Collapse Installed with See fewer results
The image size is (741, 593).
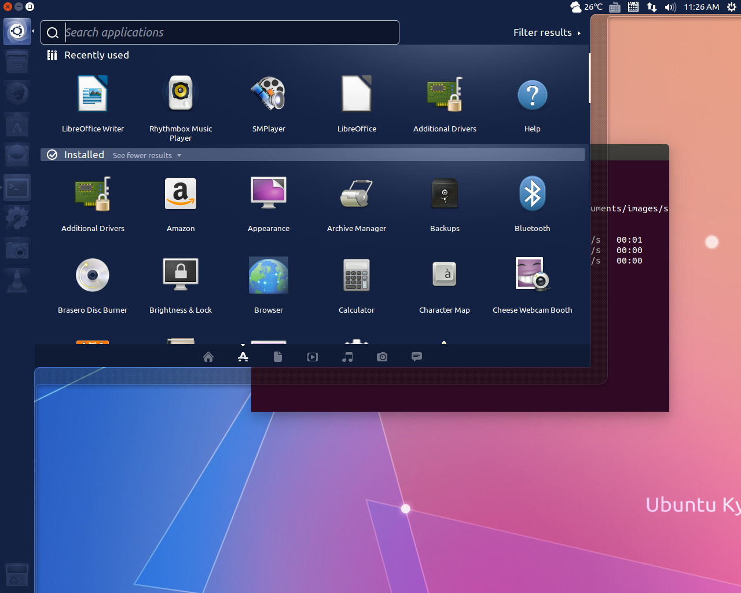point(147,155)
